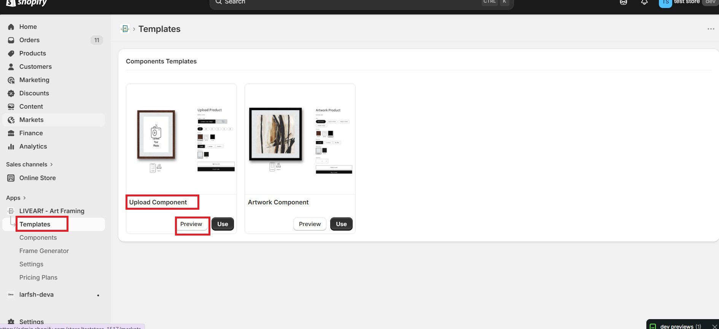Click the LIVEARf breadcrumb icon
719x329 pixels.
click(125, 28)
